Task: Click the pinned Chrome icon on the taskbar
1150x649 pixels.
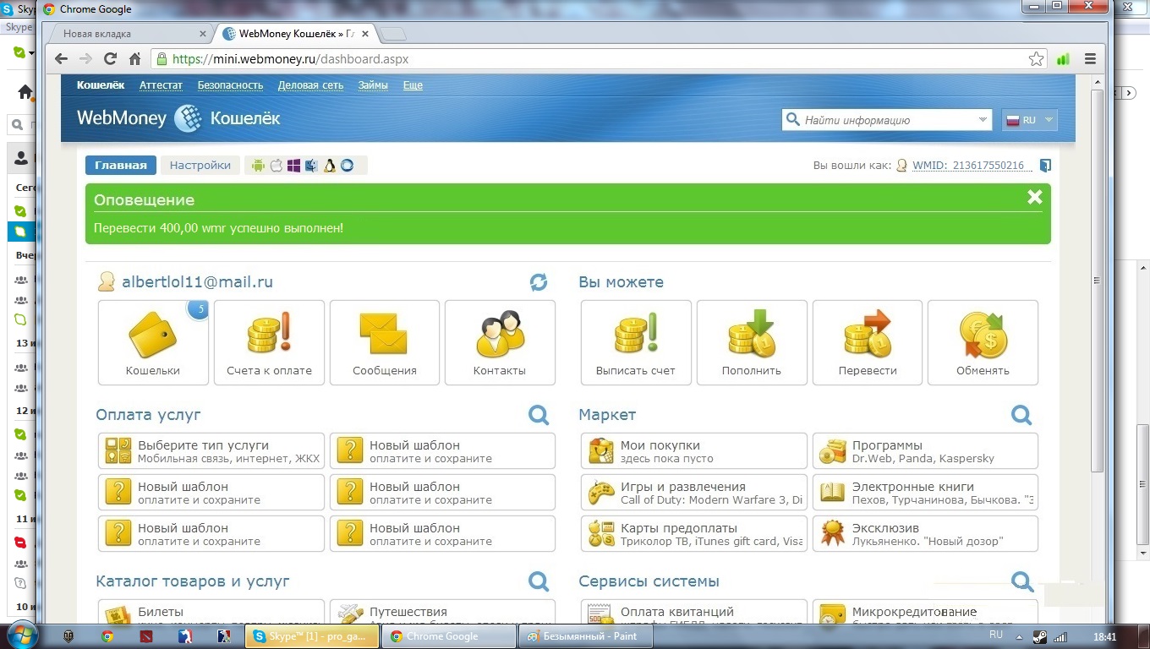Action: [x=107, y=636]
